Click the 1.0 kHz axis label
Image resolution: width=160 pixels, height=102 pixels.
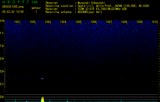coord(2,46)
